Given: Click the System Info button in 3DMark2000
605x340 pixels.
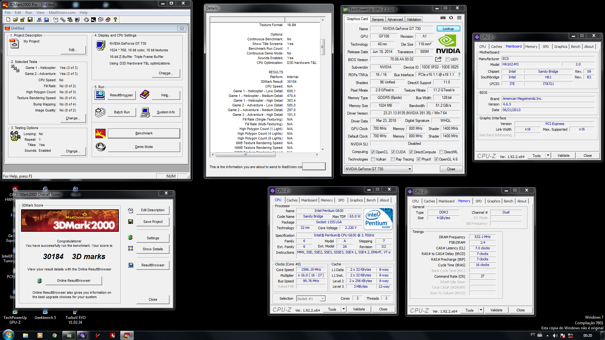Looking at the screenshot, I should pyautogui.click(x=166, y=112).
